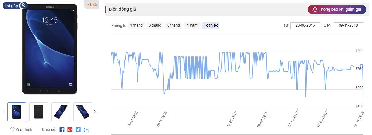View the first front-view tablet thumbnail
372x135 pixels.
(x=17, y=111)
